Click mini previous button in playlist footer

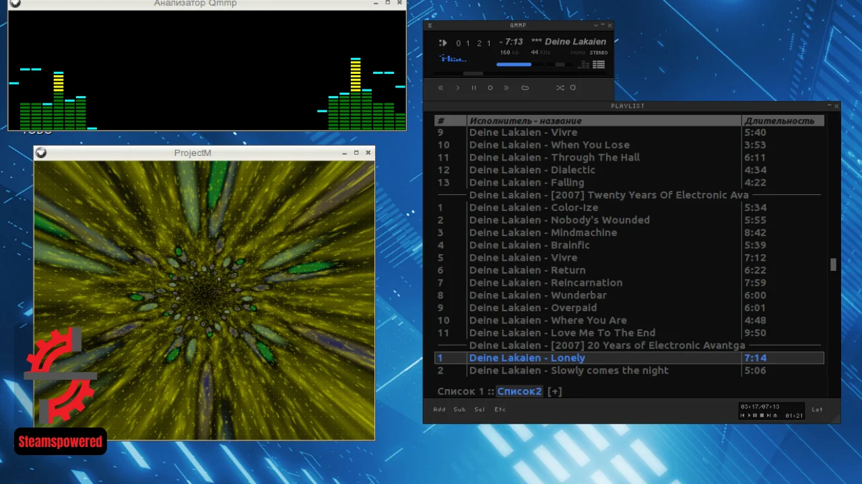tap(743, 415)
